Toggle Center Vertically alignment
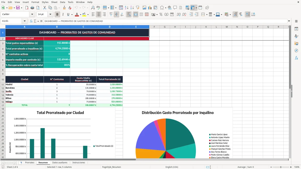This screenshot has width=301, height=169. tap(116, 15)
